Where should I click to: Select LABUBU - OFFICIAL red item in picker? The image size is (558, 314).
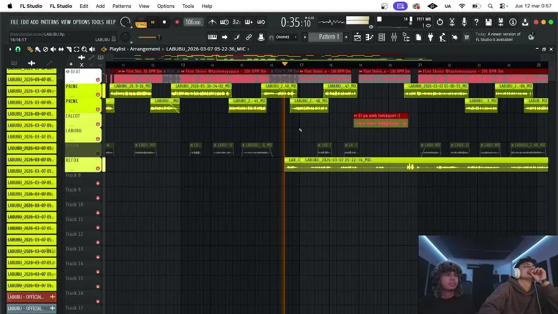point(31,297)
